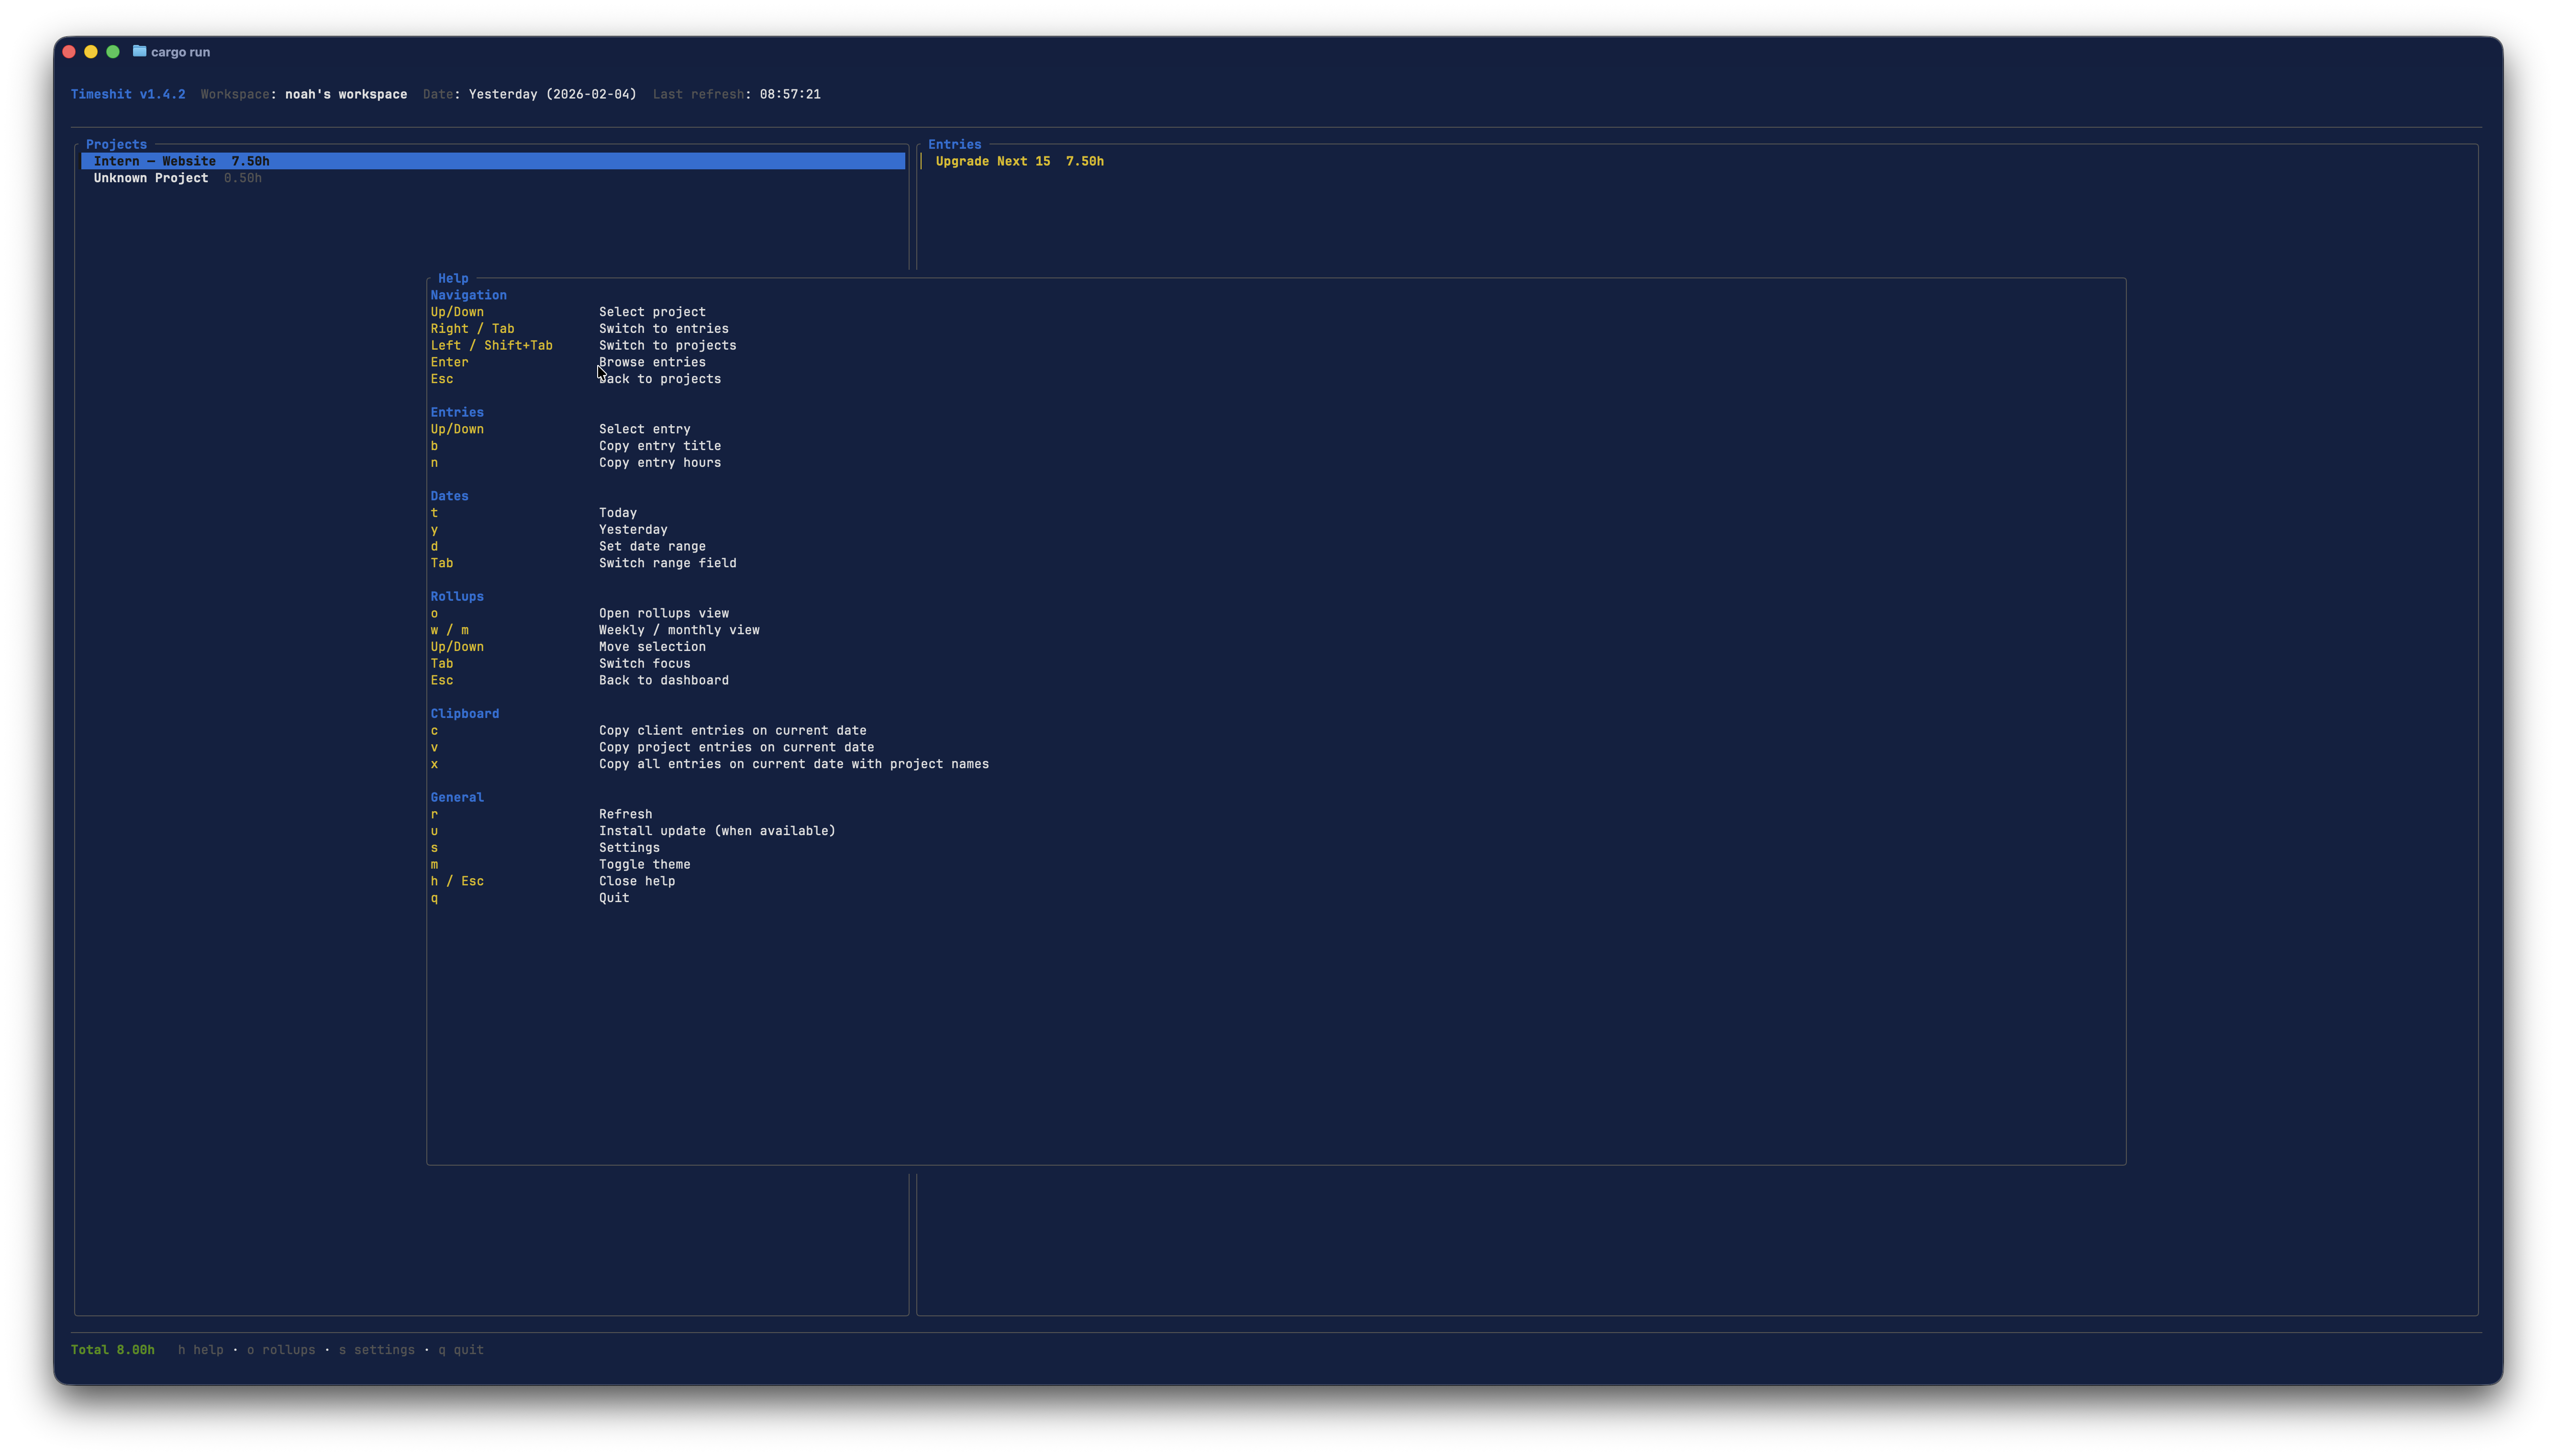Screen dimensions: 2557x1456
Task: Click the Total 8.00h status text
Action: click(112, 1350)
